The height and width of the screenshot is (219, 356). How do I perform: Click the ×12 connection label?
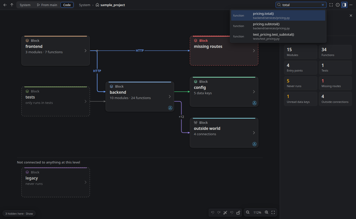[x=181, y=117]
